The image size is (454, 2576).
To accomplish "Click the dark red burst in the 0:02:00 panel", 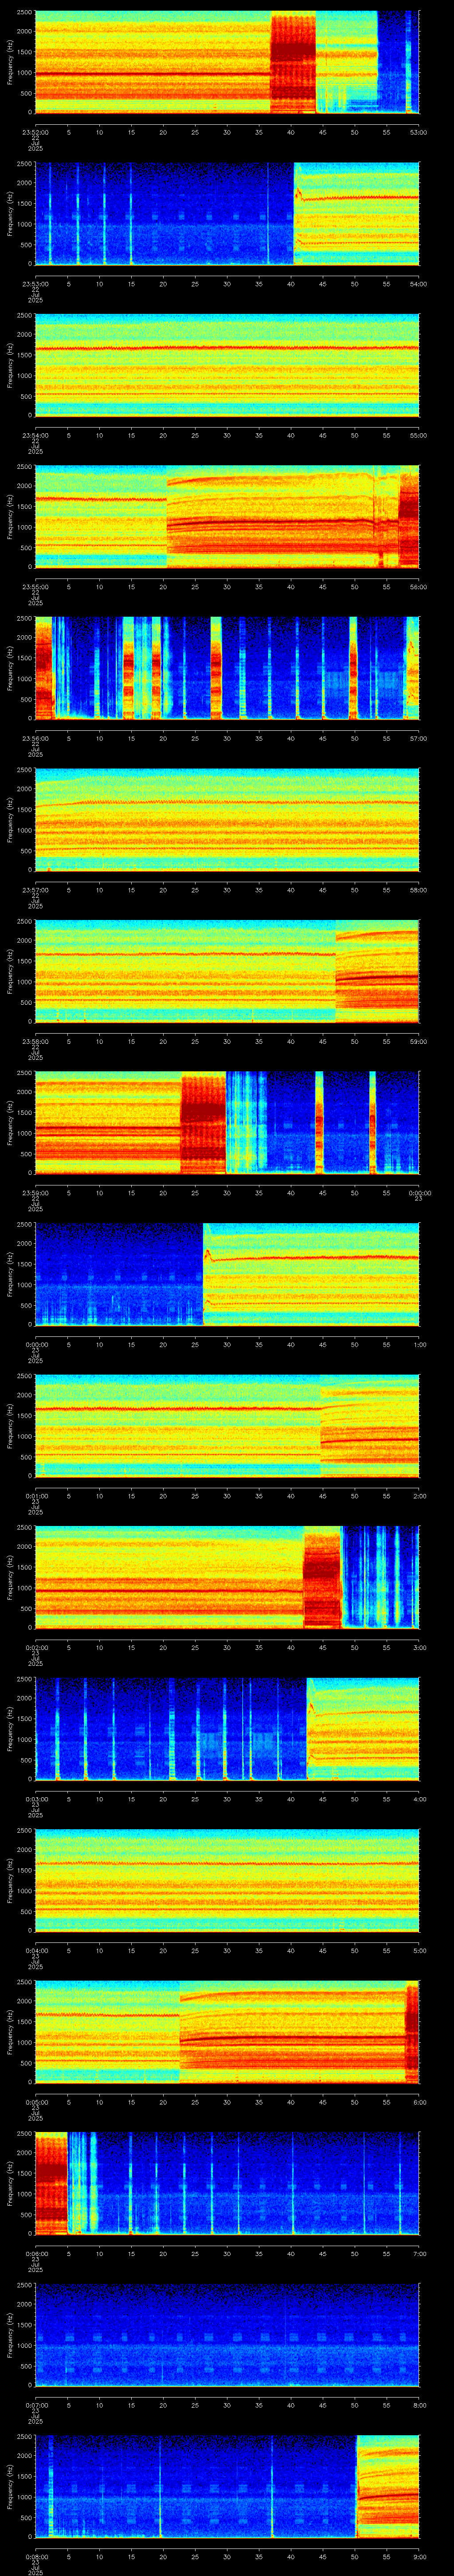I will [322, 1577].
